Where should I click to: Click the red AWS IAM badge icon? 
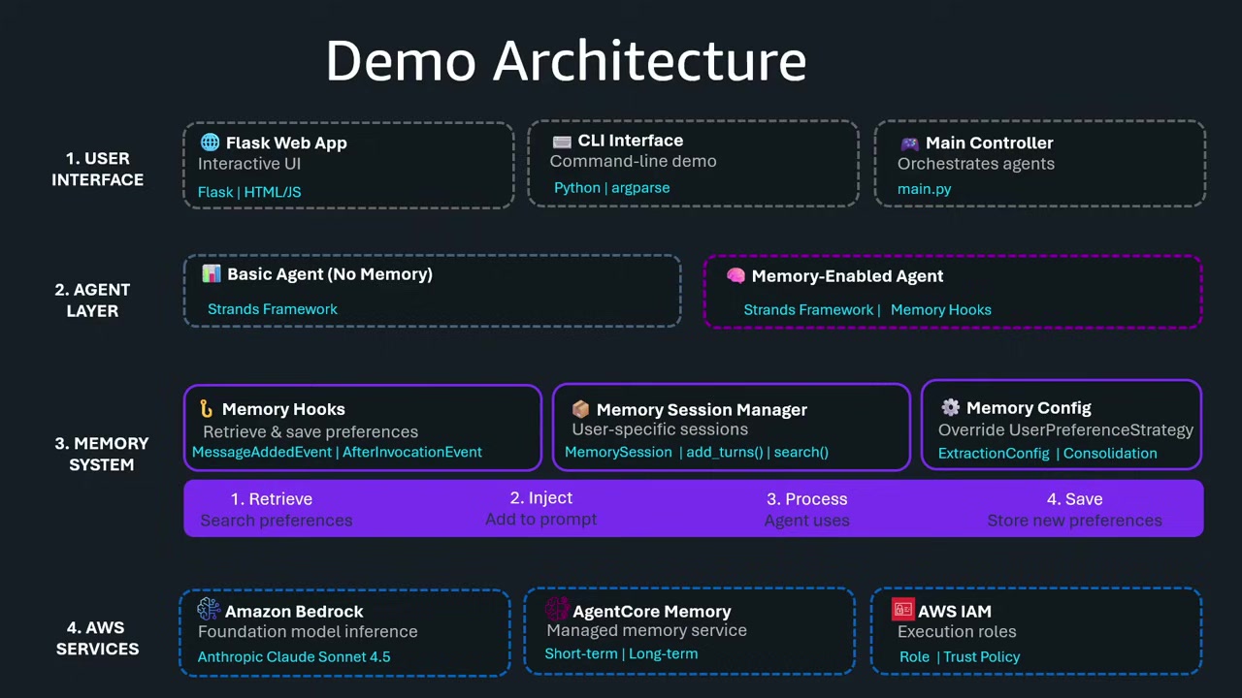point(902,610)
